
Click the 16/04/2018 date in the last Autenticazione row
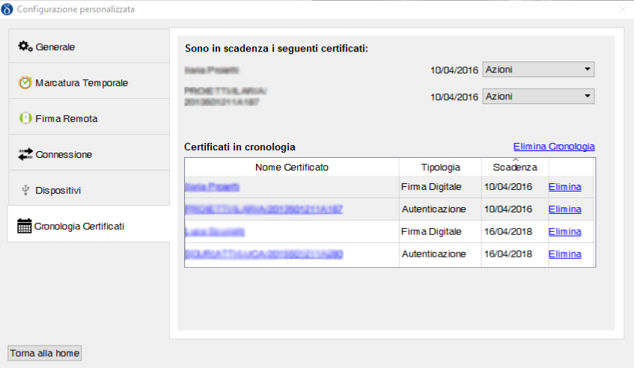(508, 254)
